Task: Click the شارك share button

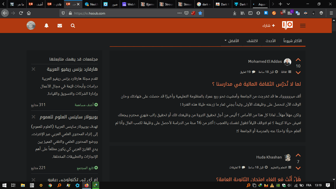Action: (269, 25)
